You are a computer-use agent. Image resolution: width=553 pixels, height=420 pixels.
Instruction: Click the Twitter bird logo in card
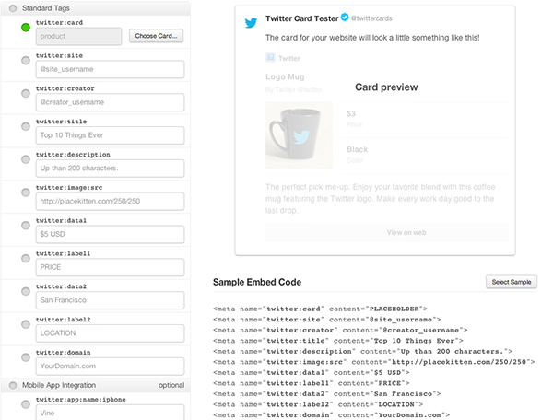click(x=250, y=22)
